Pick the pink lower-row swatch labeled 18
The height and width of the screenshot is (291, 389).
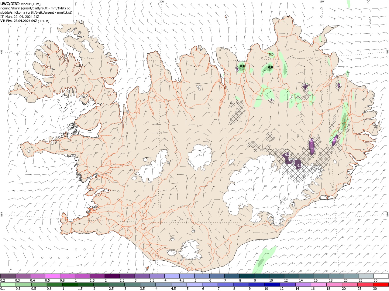click(x=334, y=285)
